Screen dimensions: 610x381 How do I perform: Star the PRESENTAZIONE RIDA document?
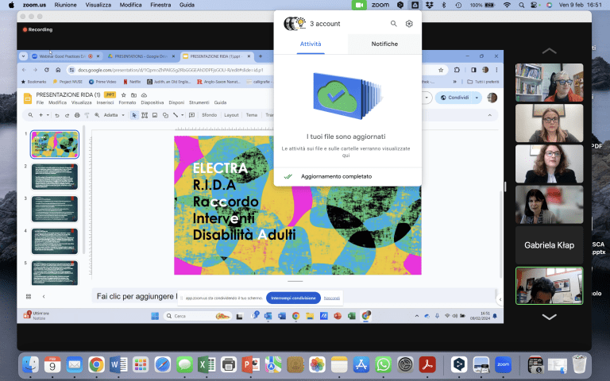click(x=123, y=95)
